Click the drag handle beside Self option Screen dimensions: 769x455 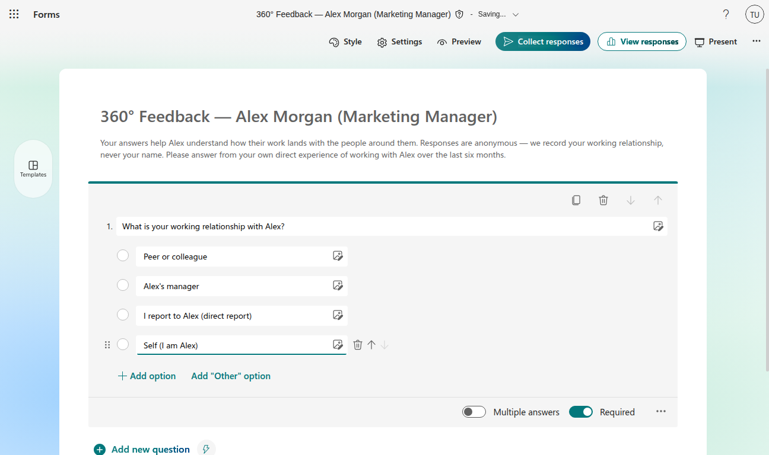point(107,345)
